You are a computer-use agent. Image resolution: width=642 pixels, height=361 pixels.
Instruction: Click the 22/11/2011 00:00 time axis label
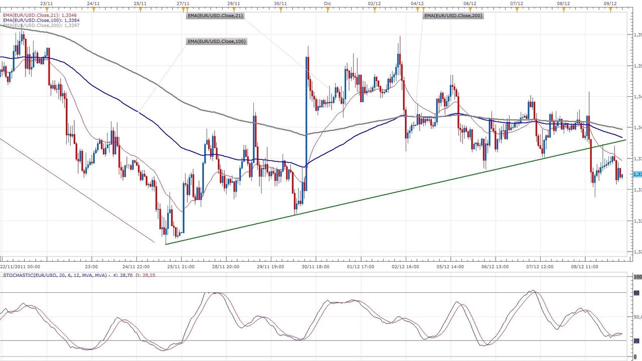point(20,267)
